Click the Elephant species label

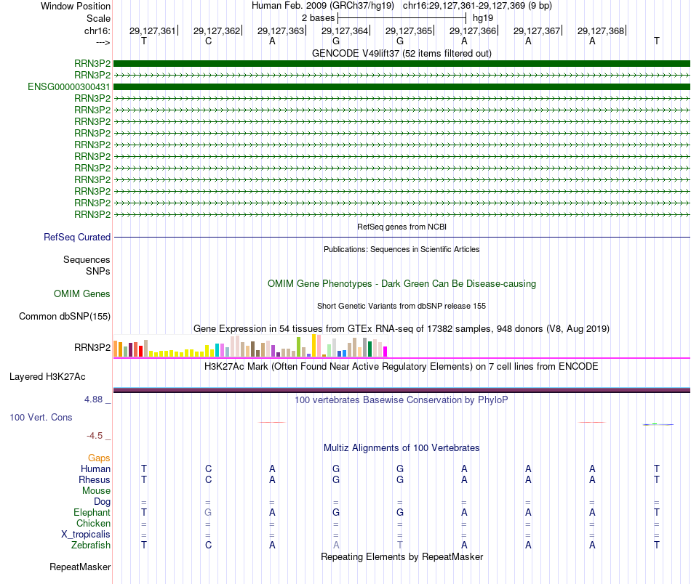click(x=92, y=512)
